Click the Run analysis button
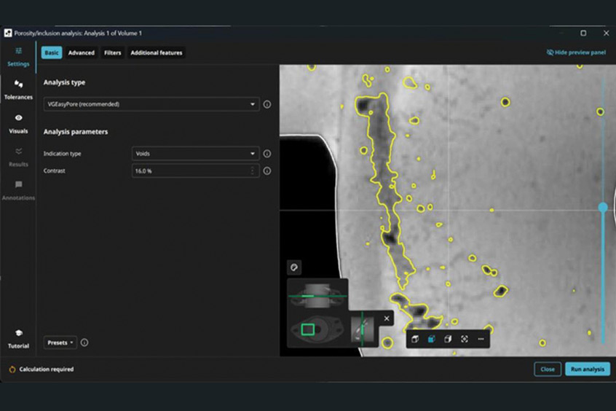Viewport: 616px width, 411px height. click(x=587, y=369)
